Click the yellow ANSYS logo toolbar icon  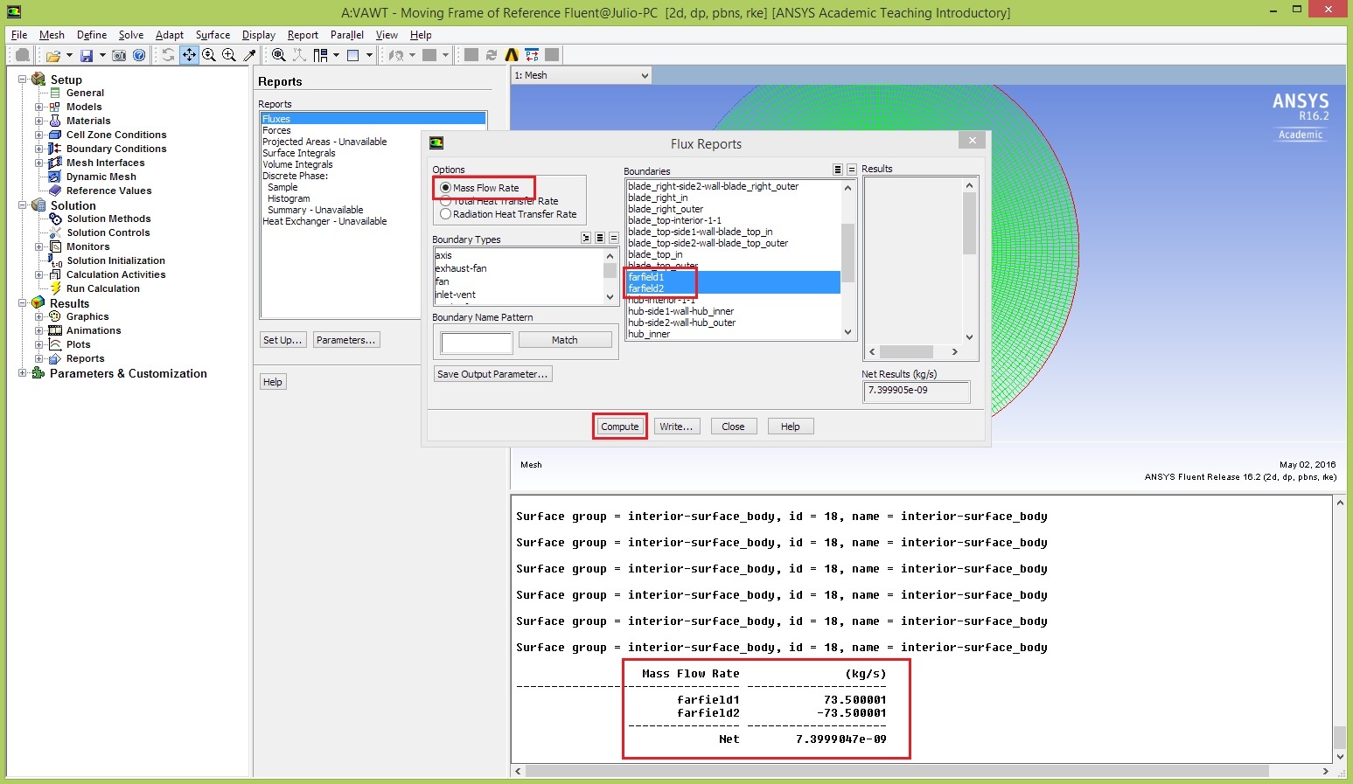click(x=512, y=55)
